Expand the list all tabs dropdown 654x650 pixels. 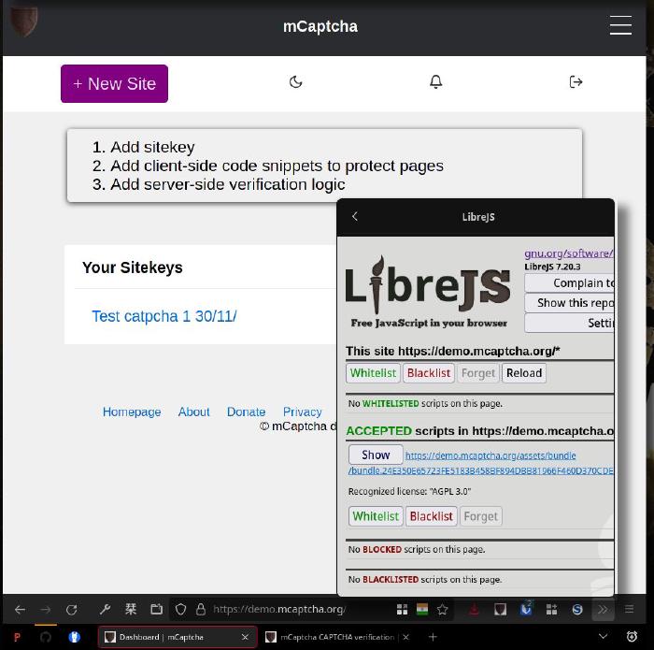pos(603,637)
